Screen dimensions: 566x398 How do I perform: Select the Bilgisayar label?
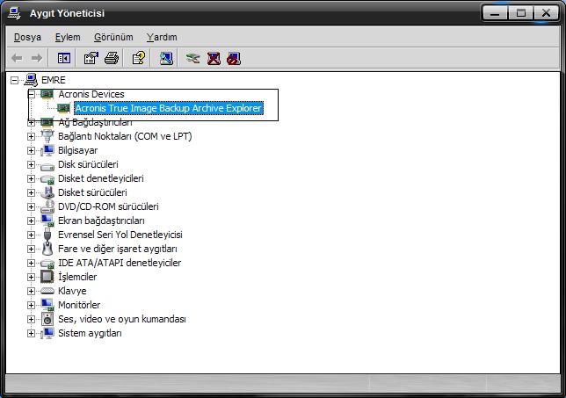coord(77,150)
